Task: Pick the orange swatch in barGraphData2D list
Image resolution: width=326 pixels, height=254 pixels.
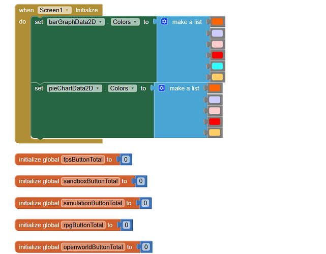Action: coord(217,21)
